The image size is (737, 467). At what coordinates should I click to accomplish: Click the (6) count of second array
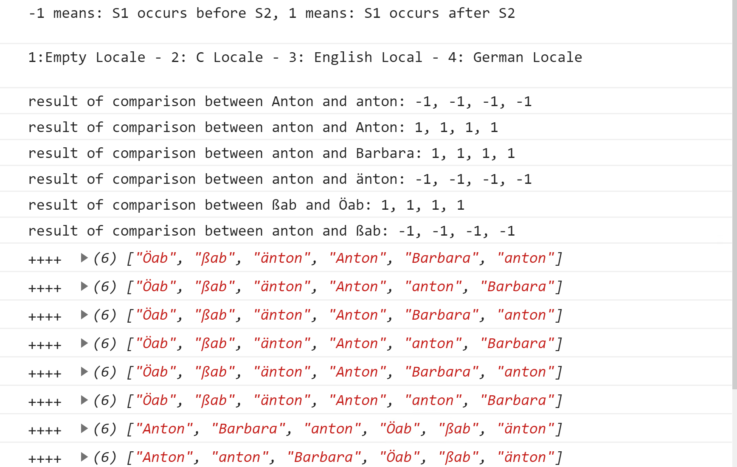[x=104, y=286]
